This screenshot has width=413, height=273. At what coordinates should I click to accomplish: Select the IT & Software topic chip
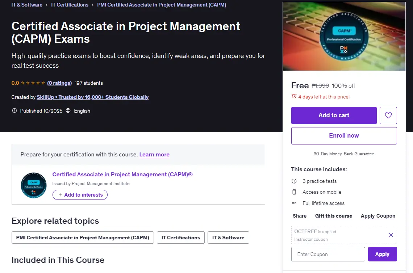pyautogui.click(x=228, y=238)
